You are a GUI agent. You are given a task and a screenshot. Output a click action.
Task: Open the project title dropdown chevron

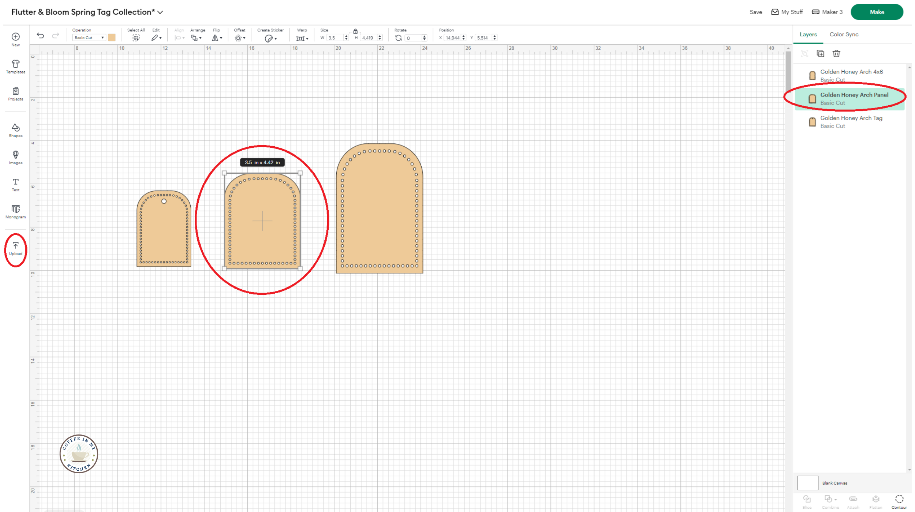click(160, 12)
